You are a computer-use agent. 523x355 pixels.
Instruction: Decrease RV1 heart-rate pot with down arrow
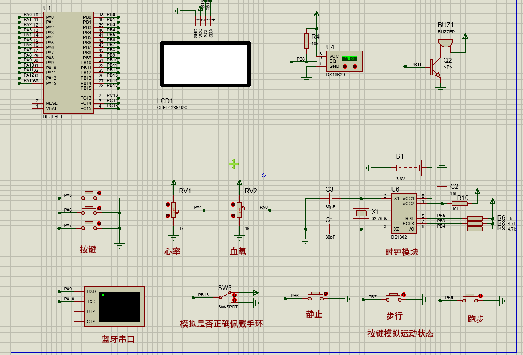[x=168, y=216]
